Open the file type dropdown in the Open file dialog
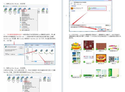 coord(49,61)
